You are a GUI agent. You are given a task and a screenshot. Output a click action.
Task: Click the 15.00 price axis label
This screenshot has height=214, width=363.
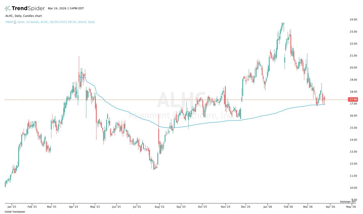(353, 128)
